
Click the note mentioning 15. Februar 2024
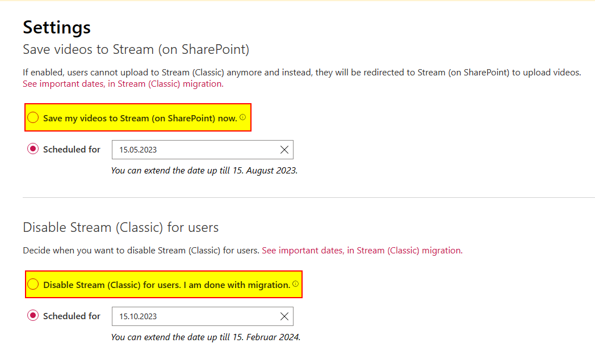click(206, 337)
